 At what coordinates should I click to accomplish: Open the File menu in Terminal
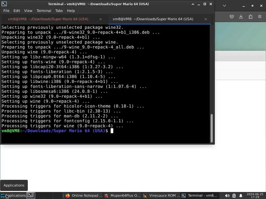(x=6, y=11)
